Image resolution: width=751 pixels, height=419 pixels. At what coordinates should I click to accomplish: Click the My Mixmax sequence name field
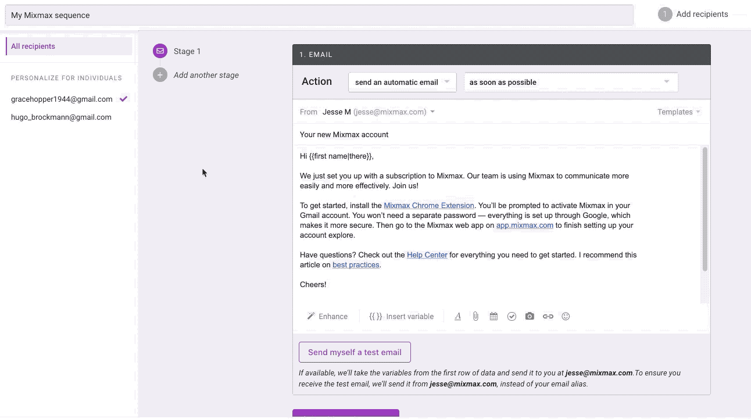pyautogui.click(x=319, y=15)
